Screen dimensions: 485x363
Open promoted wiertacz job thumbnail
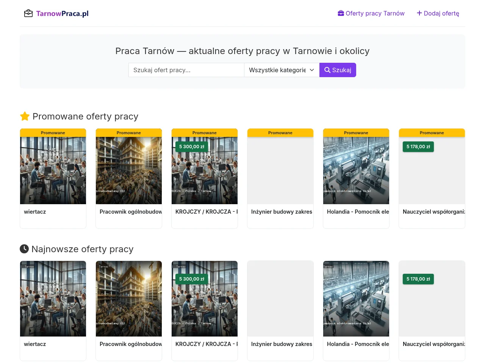pos(53,171)
